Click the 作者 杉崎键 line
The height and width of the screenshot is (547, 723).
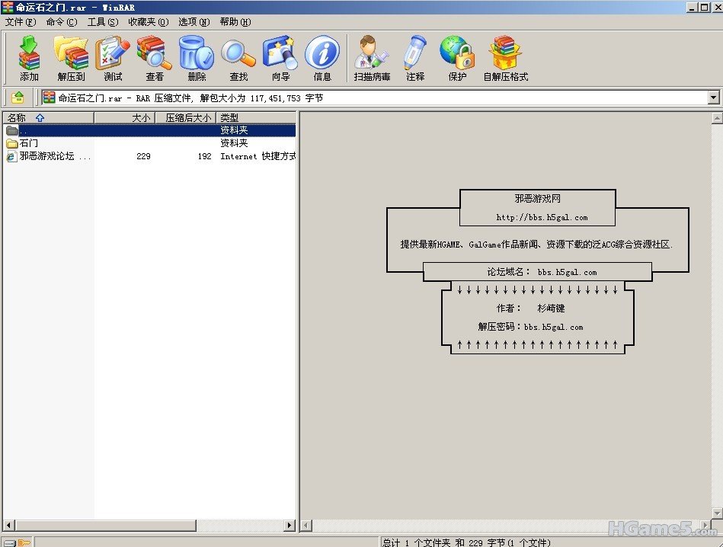pyautogui.click(x=530, y=308)
